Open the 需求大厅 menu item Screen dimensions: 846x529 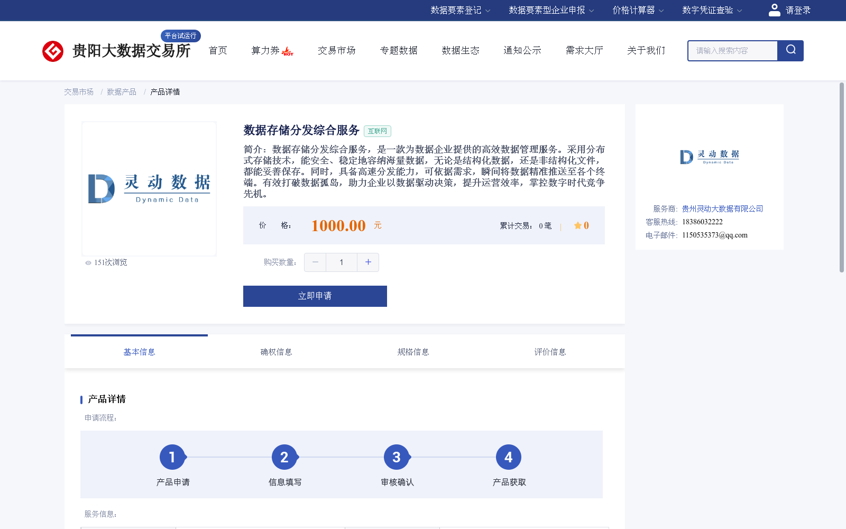584,50
